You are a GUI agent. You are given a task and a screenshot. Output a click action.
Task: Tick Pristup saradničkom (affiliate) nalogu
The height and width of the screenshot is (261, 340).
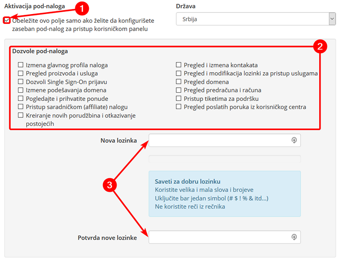[x=20, y=107]
